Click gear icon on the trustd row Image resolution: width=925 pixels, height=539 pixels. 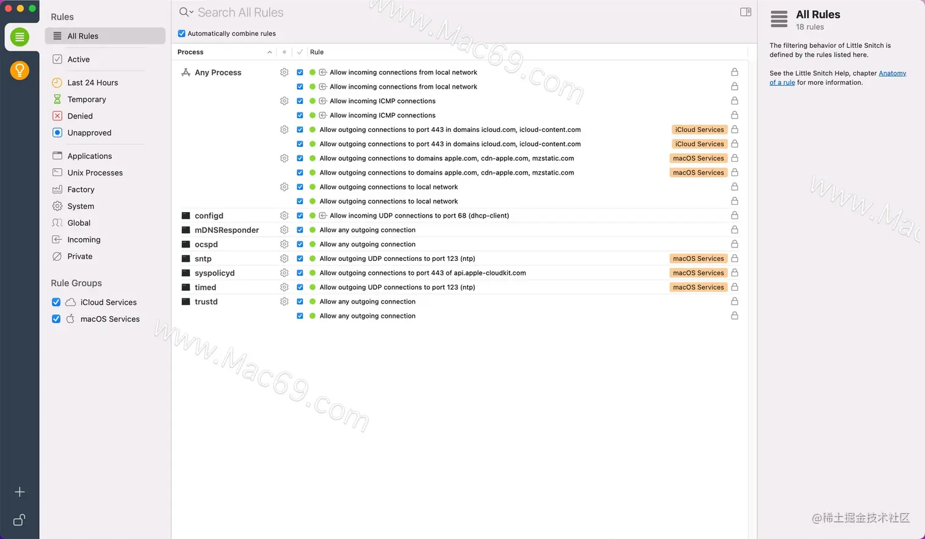[284, 302]
